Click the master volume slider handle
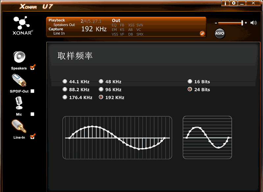Screen dimensions: 263x192 click(242, 23)
